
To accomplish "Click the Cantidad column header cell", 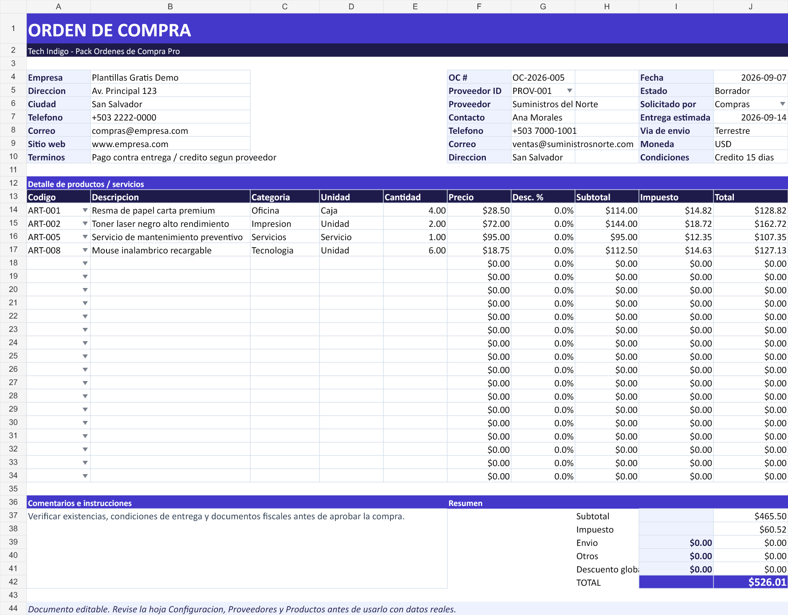I will pos(415,197).
